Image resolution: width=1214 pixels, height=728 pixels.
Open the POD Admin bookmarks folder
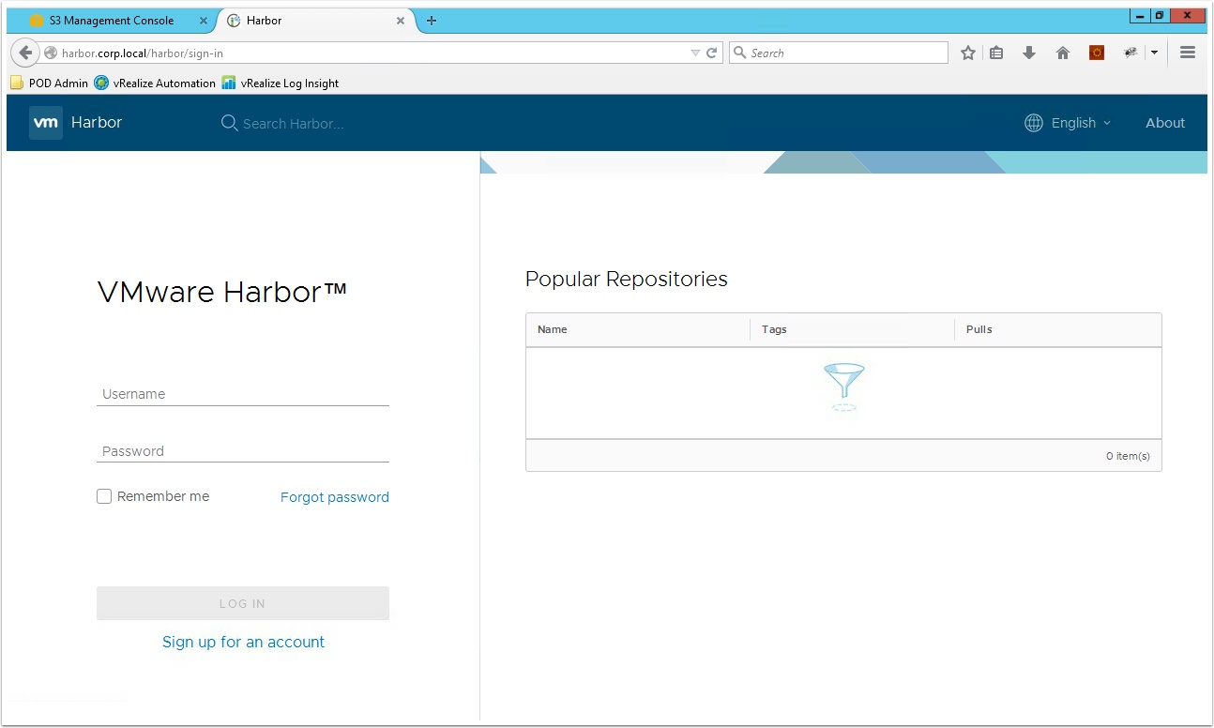point(50,83)
